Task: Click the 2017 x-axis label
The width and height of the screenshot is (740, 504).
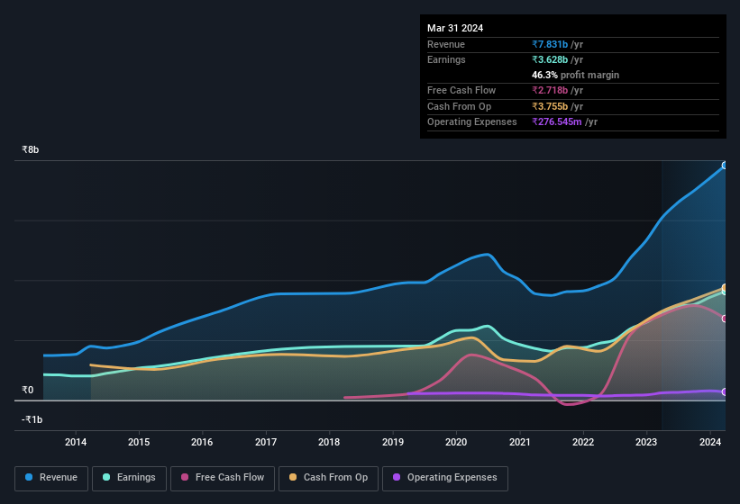Action: [266, 442]
